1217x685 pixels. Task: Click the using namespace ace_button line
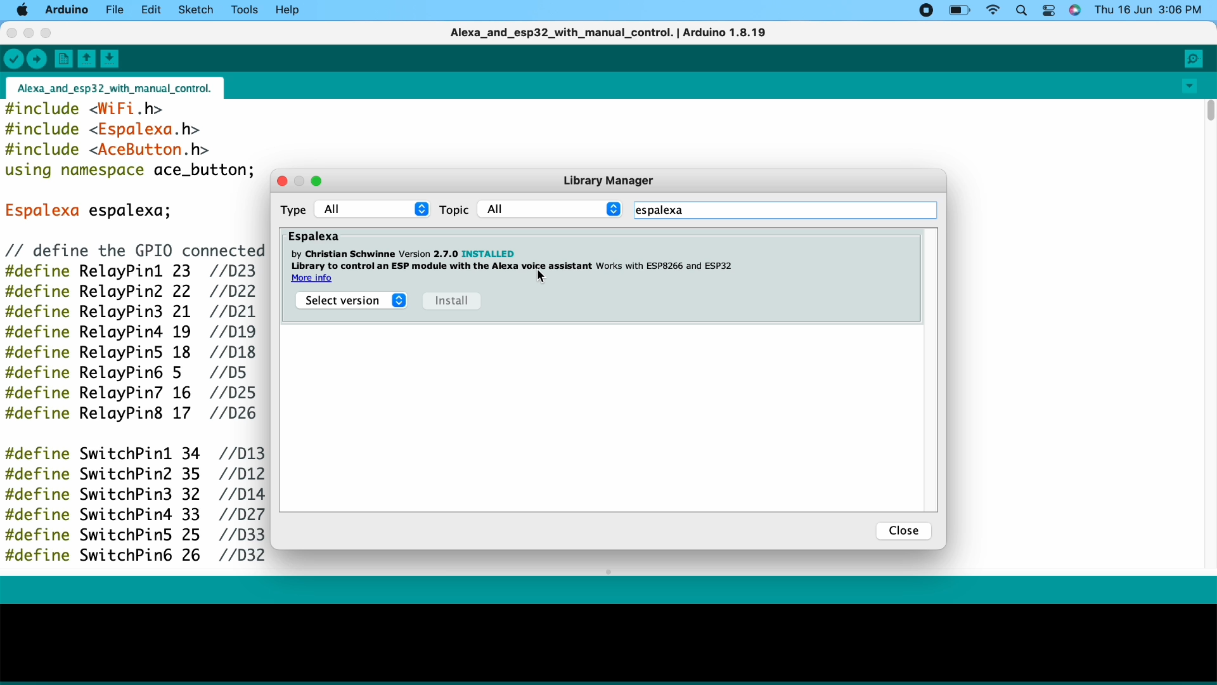(131, 171)
